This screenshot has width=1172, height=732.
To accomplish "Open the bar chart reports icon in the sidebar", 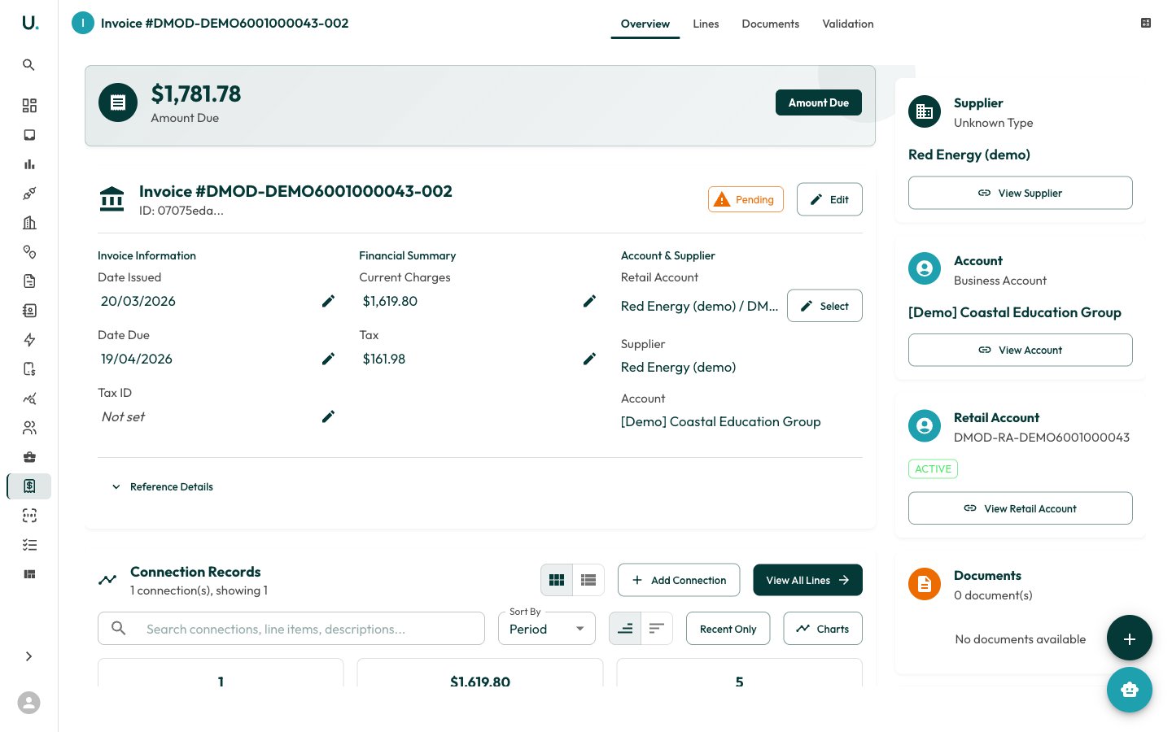I will point(29,164).
